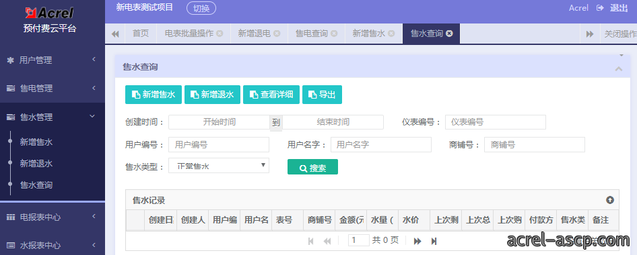Close the 新增售水 tab using its x icon
The image size is (637, 255).
(391, 34)
